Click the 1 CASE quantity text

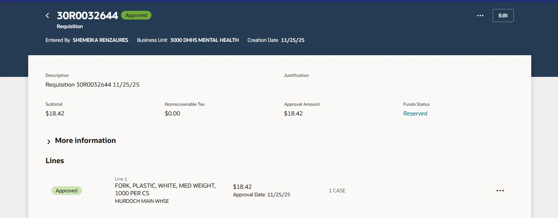[337, 191]
